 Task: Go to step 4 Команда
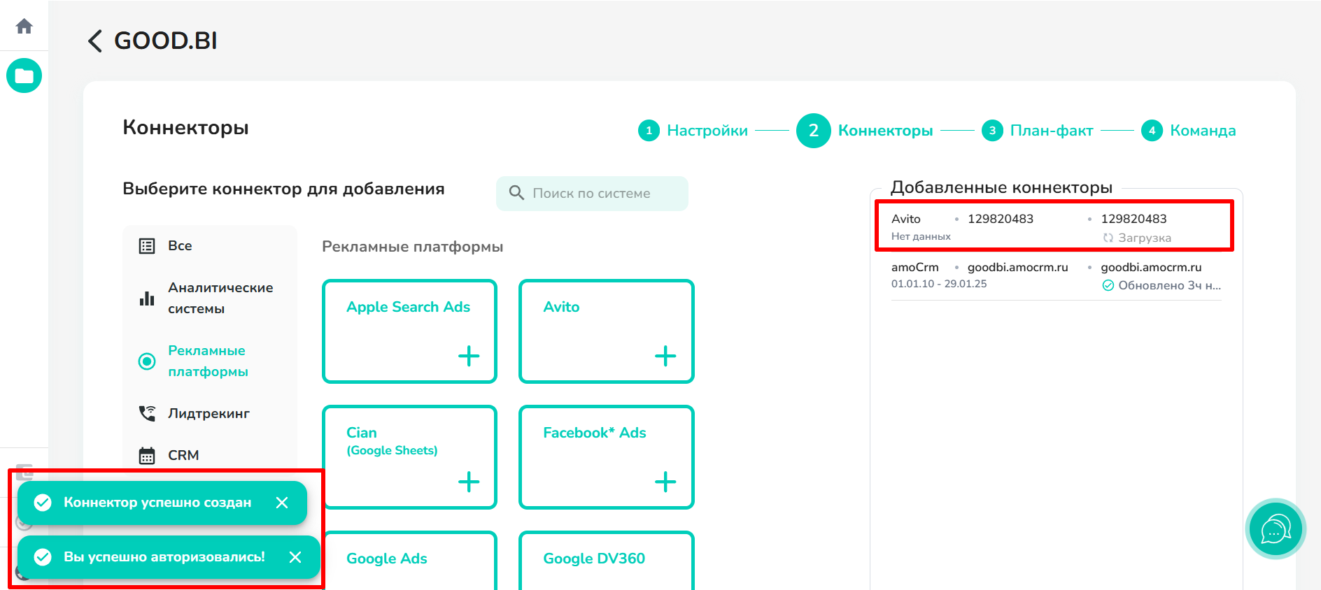[x=1189, y=131]
